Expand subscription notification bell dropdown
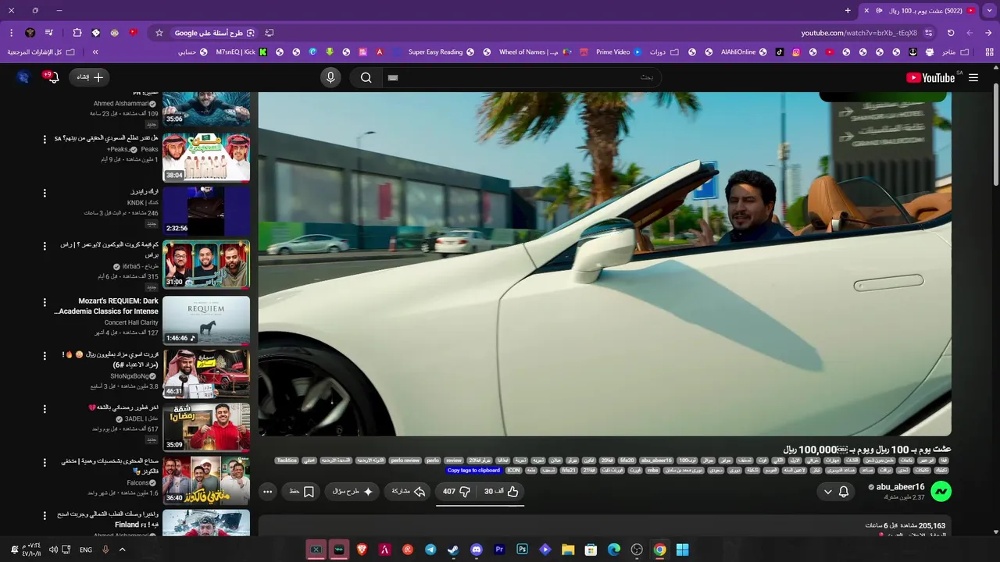 pos(836,492)
